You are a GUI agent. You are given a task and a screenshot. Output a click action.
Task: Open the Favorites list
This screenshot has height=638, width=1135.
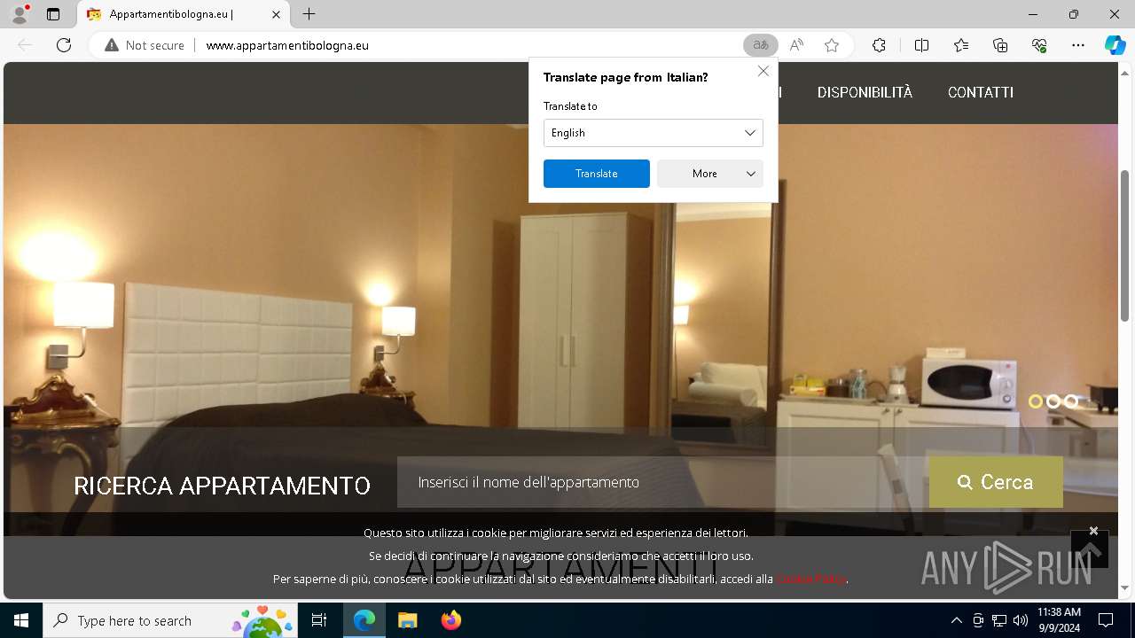coord(961,45)
